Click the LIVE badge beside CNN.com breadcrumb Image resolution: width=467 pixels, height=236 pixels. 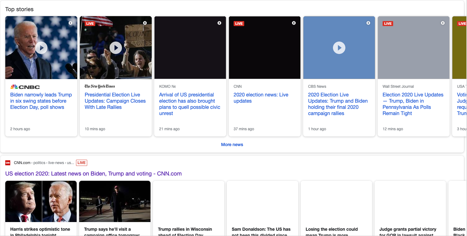pos(82,163)
